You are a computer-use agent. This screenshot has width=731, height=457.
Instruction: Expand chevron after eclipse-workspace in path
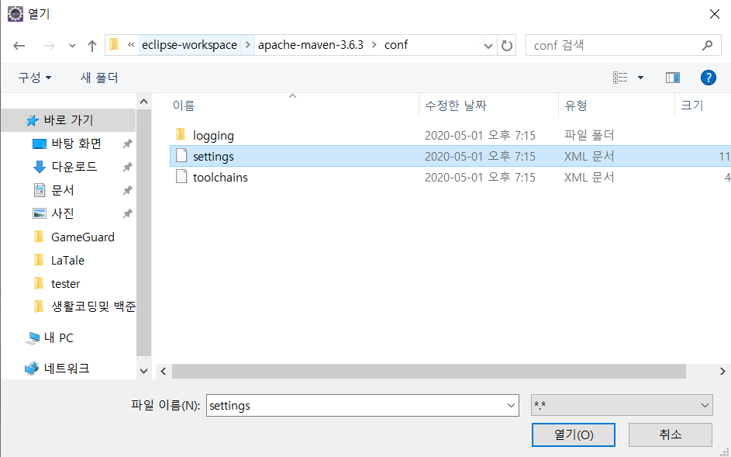248,45
